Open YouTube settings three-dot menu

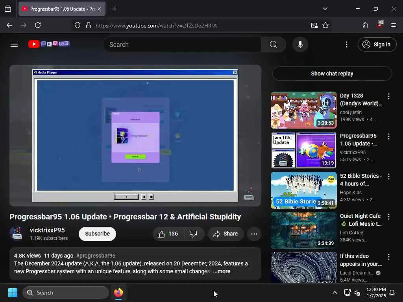[346, 44]
